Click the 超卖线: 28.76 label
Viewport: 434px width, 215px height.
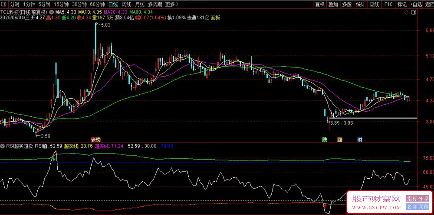tap(78, 146)
